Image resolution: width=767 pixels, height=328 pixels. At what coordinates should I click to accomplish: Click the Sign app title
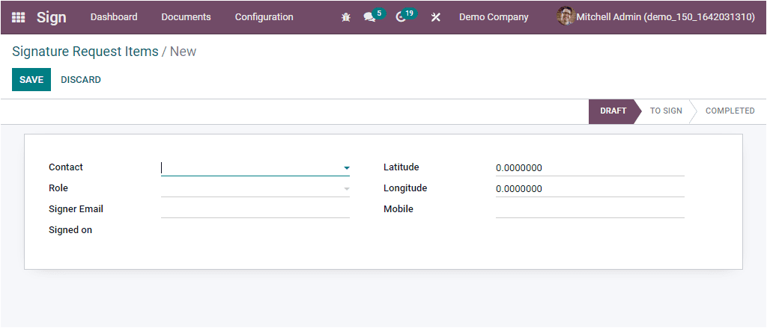pos(52,17)
